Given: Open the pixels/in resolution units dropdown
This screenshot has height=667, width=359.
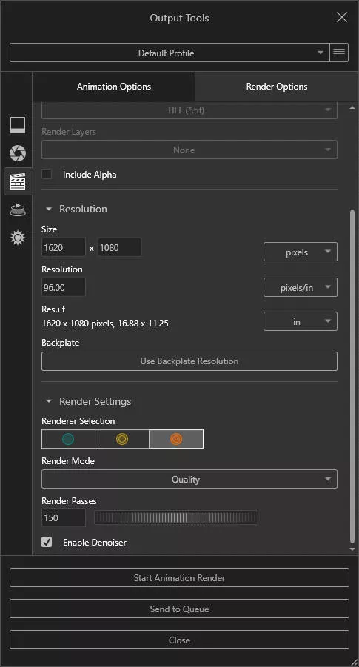Looking at the screenshot, I should coord(301,287).
